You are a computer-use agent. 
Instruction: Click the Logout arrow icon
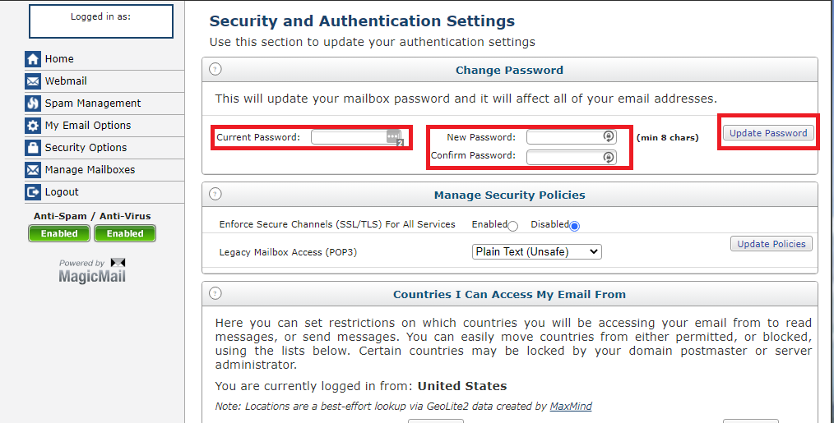[33, 192]
